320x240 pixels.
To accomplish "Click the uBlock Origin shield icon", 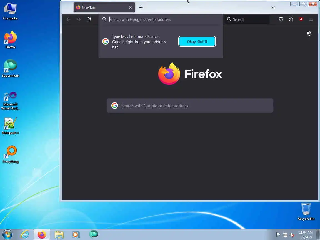I will pyautogui.click(x=301, y=19).
